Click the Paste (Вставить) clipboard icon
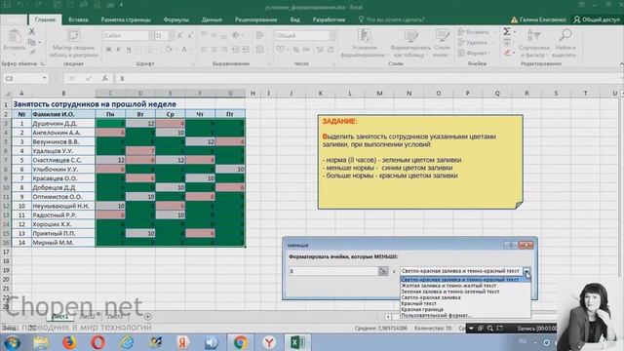624x351 pixels. (x=15, y=37)
